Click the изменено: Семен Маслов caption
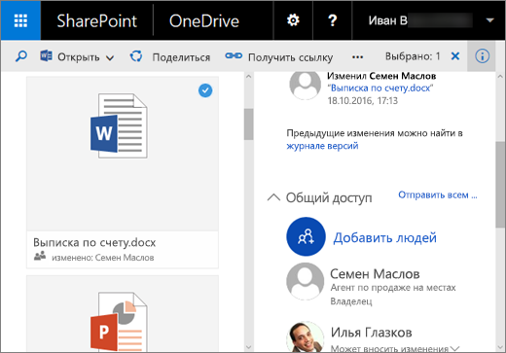The width and height of the screenshot is (506, 353). pos(103,258)
